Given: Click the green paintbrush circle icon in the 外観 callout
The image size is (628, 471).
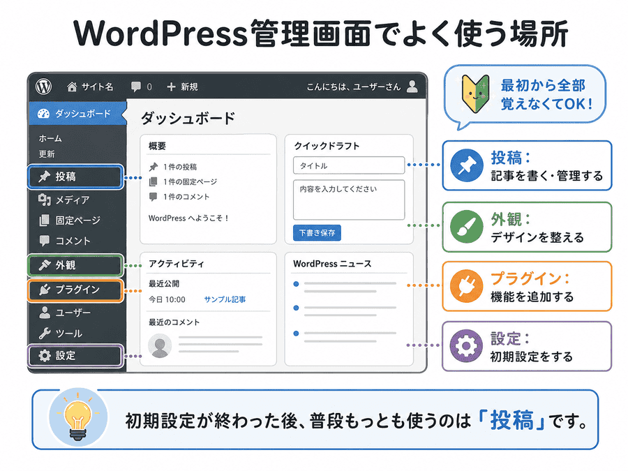Looking at the screenshot, I should point(466,227).
